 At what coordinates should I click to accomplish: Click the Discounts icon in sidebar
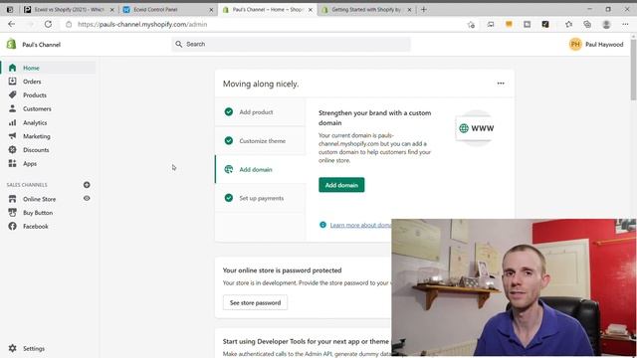click(13, 150)
